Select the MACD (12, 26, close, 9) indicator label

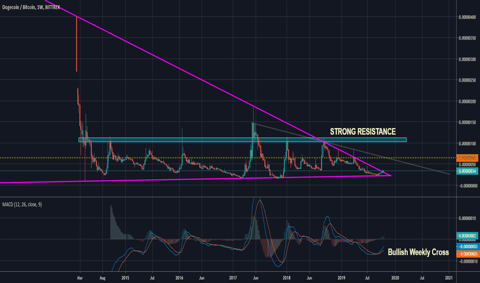coord(22,204)
